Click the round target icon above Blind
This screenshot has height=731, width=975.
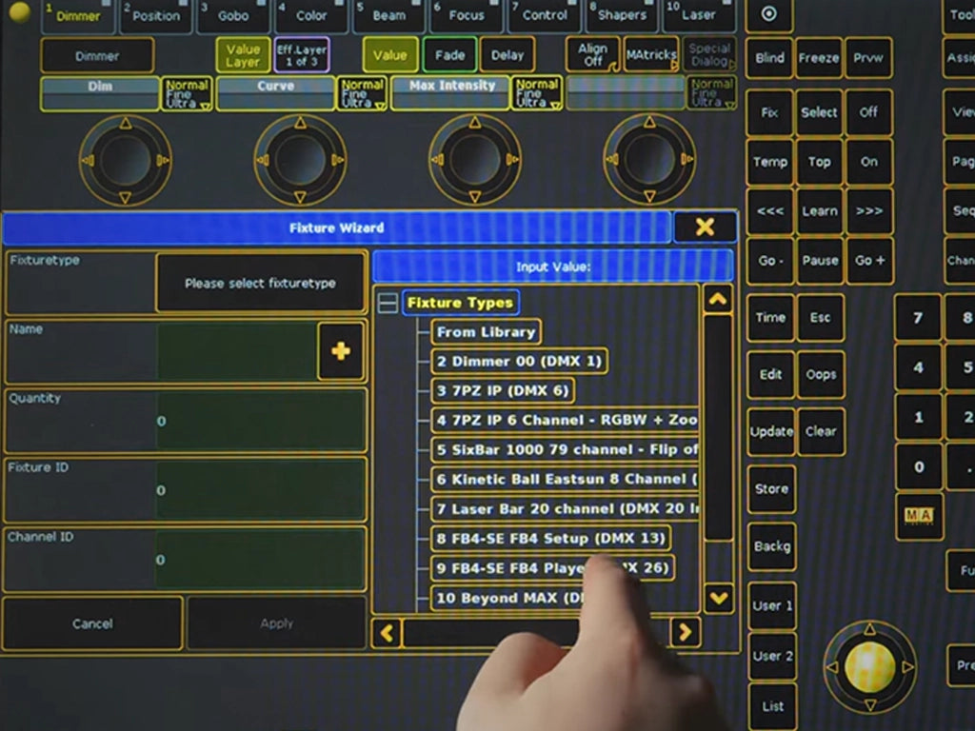[769, 13]
